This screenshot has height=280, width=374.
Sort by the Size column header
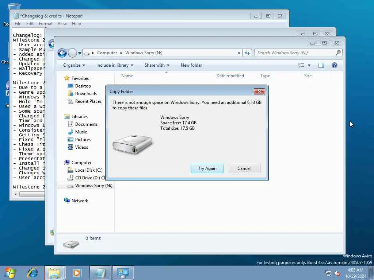308,76
